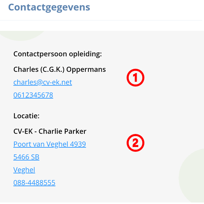Open email link charles@cv-ek.net
This screenshot has height=204, width=204.
click(43, 82)
